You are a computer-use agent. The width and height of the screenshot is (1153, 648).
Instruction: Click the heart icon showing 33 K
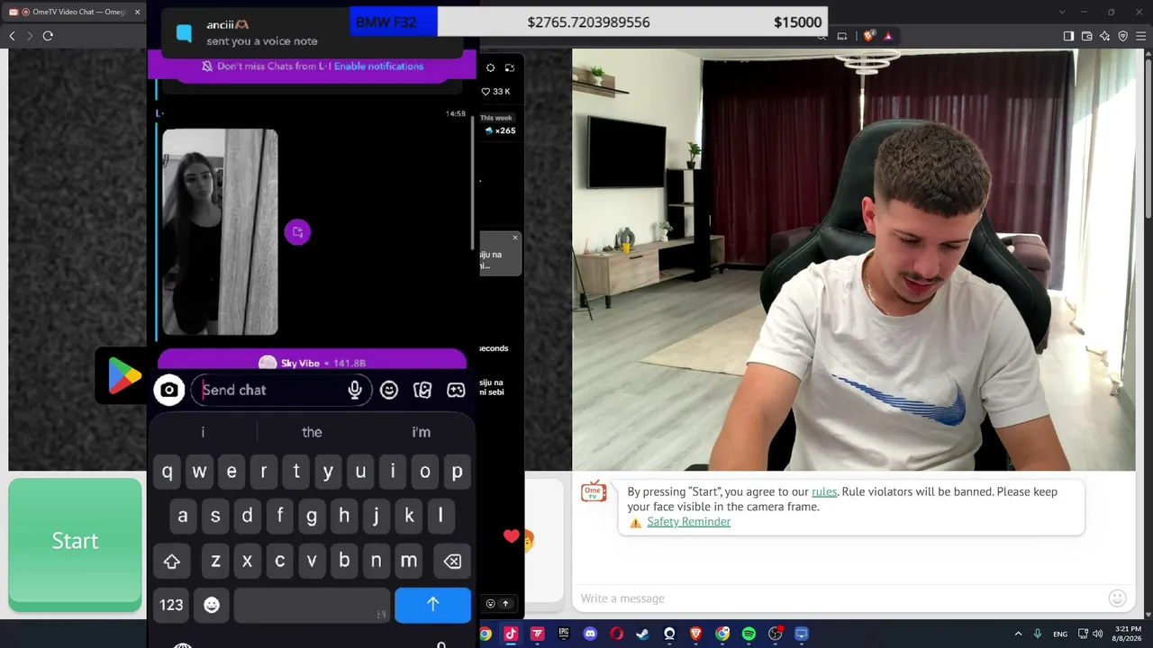click(x=486, y=92)
